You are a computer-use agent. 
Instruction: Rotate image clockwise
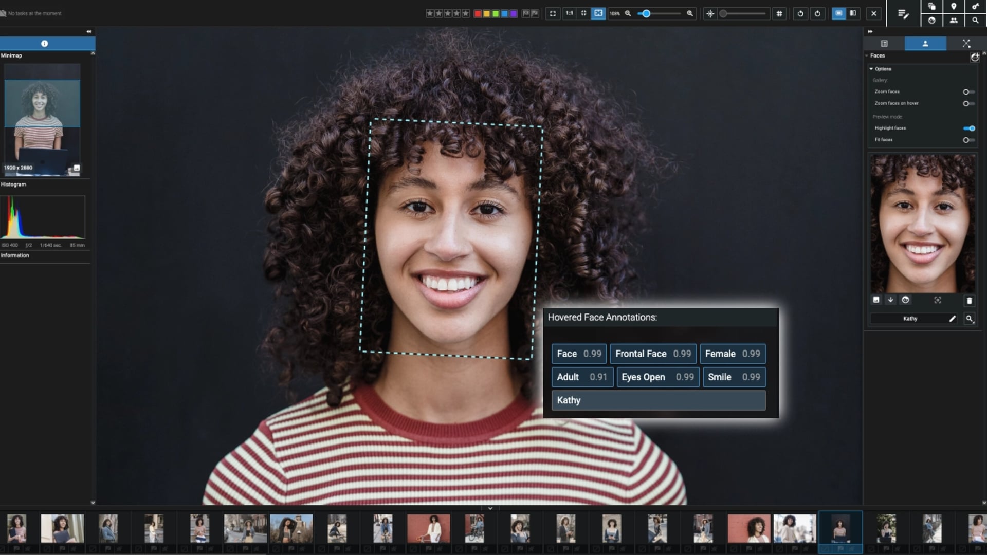click(818, 14)
